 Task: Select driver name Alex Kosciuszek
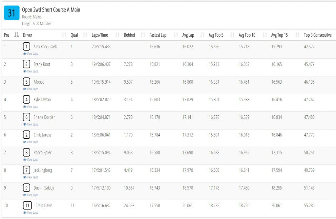pyautogui.click(x=45, y=47)
